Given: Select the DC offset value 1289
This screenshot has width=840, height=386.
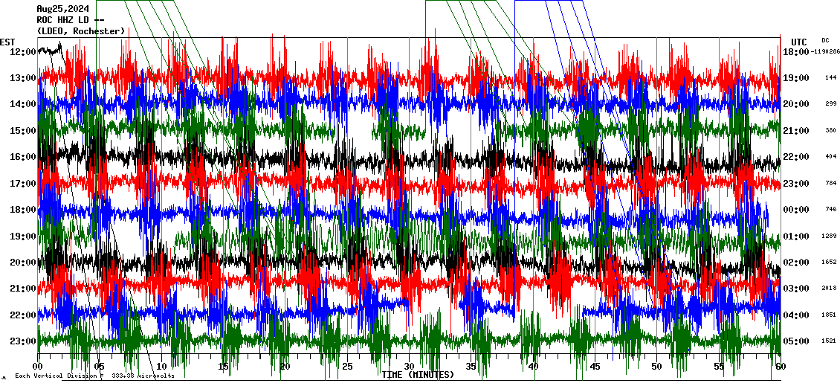Looking at the screenshot, I should (x=830, y=236).
